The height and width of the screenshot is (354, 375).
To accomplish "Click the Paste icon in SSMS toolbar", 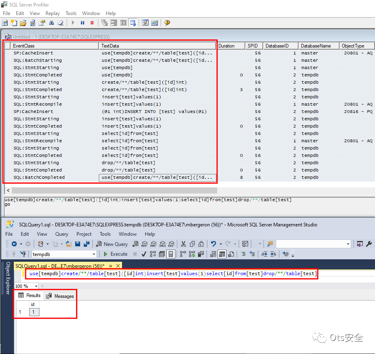I will [201, 244].
